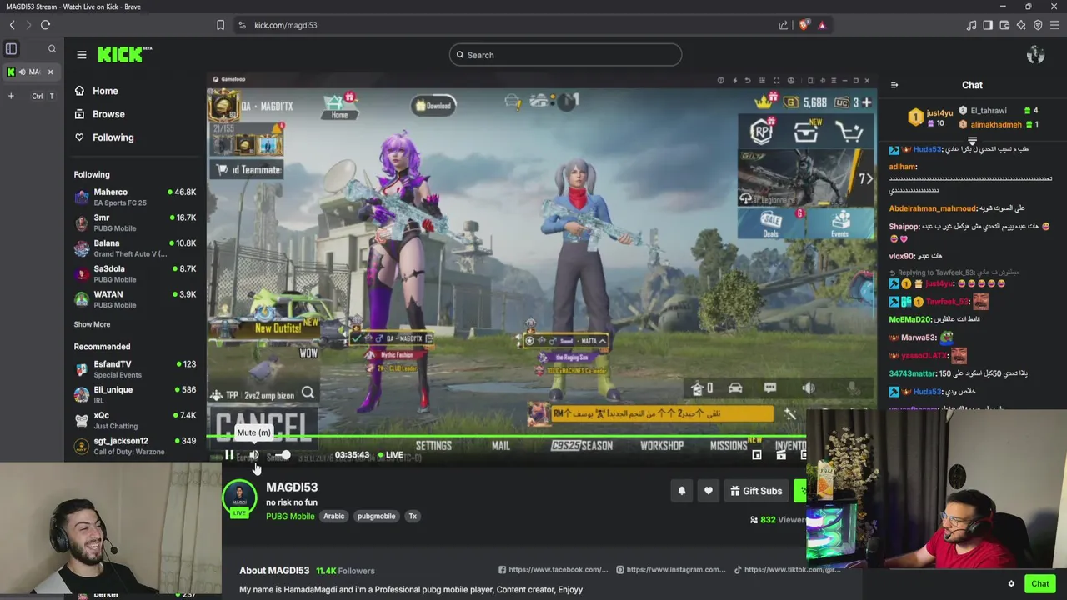
Task: Open chat settings gear icon
Action: pyautogui.click(x=1011, y=584)
